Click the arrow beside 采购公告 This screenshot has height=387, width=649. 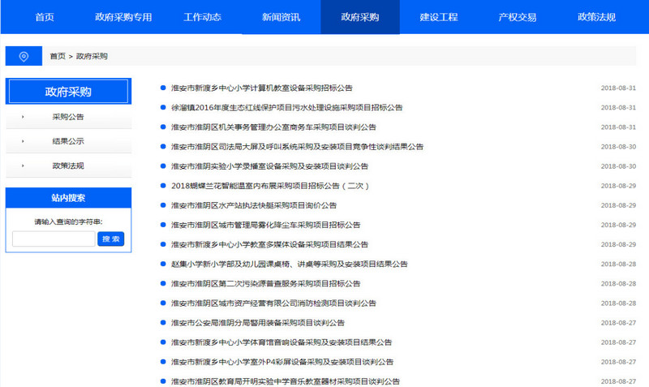pyautogui.click(x=23, y=117)
